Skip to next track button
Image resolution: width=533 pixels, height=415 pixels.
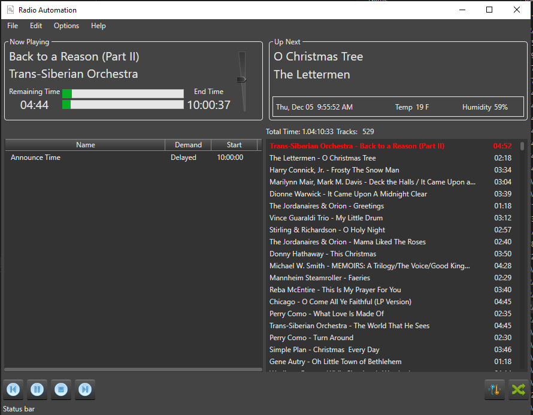85,389
